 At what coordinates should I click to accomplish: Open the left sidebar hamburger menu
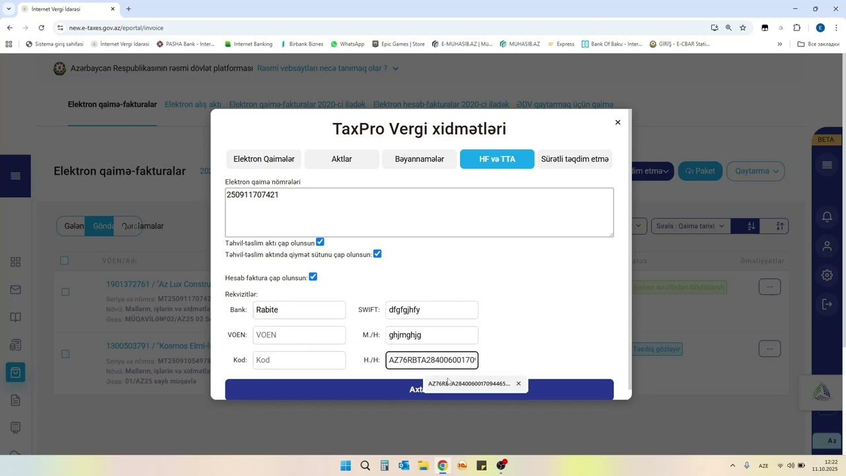(x=15, y=176)
